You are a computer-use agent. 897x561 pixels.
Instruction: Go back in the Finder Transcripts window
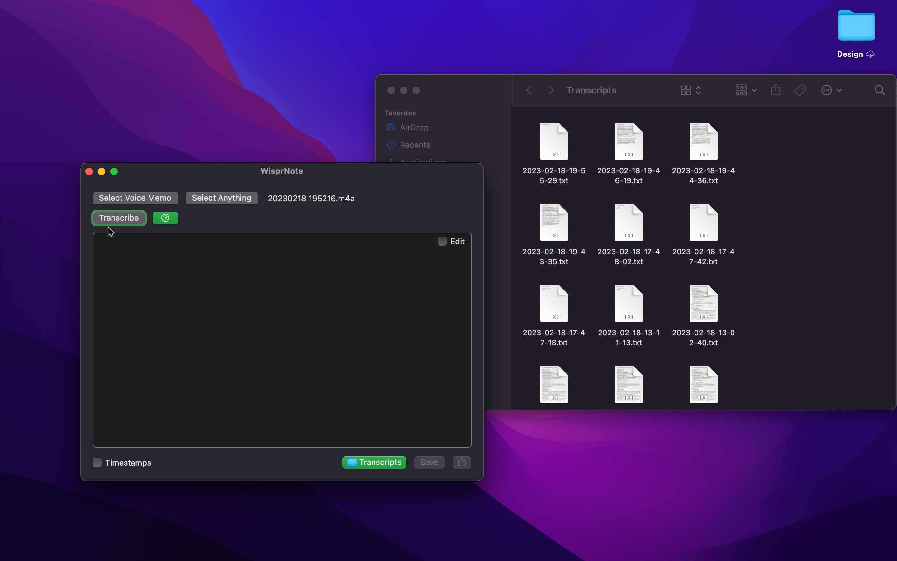coord(529,90)
